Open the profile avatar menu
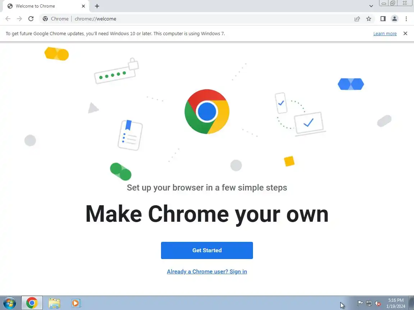 pos(395,19)
